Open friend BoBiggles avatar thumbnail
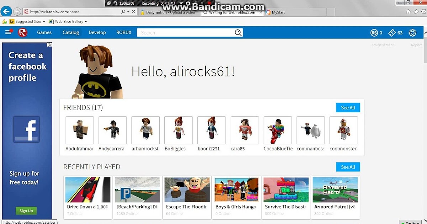This screenshot has width=427, height=224. [179, 130]
